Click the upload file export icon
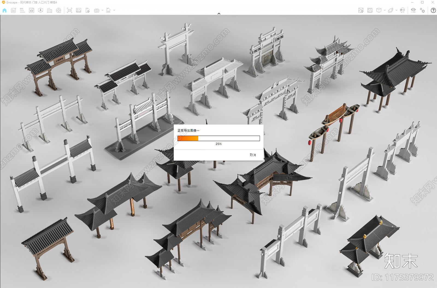 87,10
